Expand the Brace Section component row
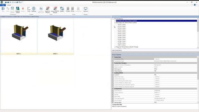Image resolution: width=199 pixels, height=112 pixels. (113, 91)
